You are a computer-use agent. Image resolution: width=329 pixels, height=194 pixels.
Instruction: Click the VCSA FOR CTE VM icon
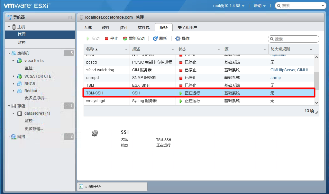pyautogui.click(x=20, y=76)
